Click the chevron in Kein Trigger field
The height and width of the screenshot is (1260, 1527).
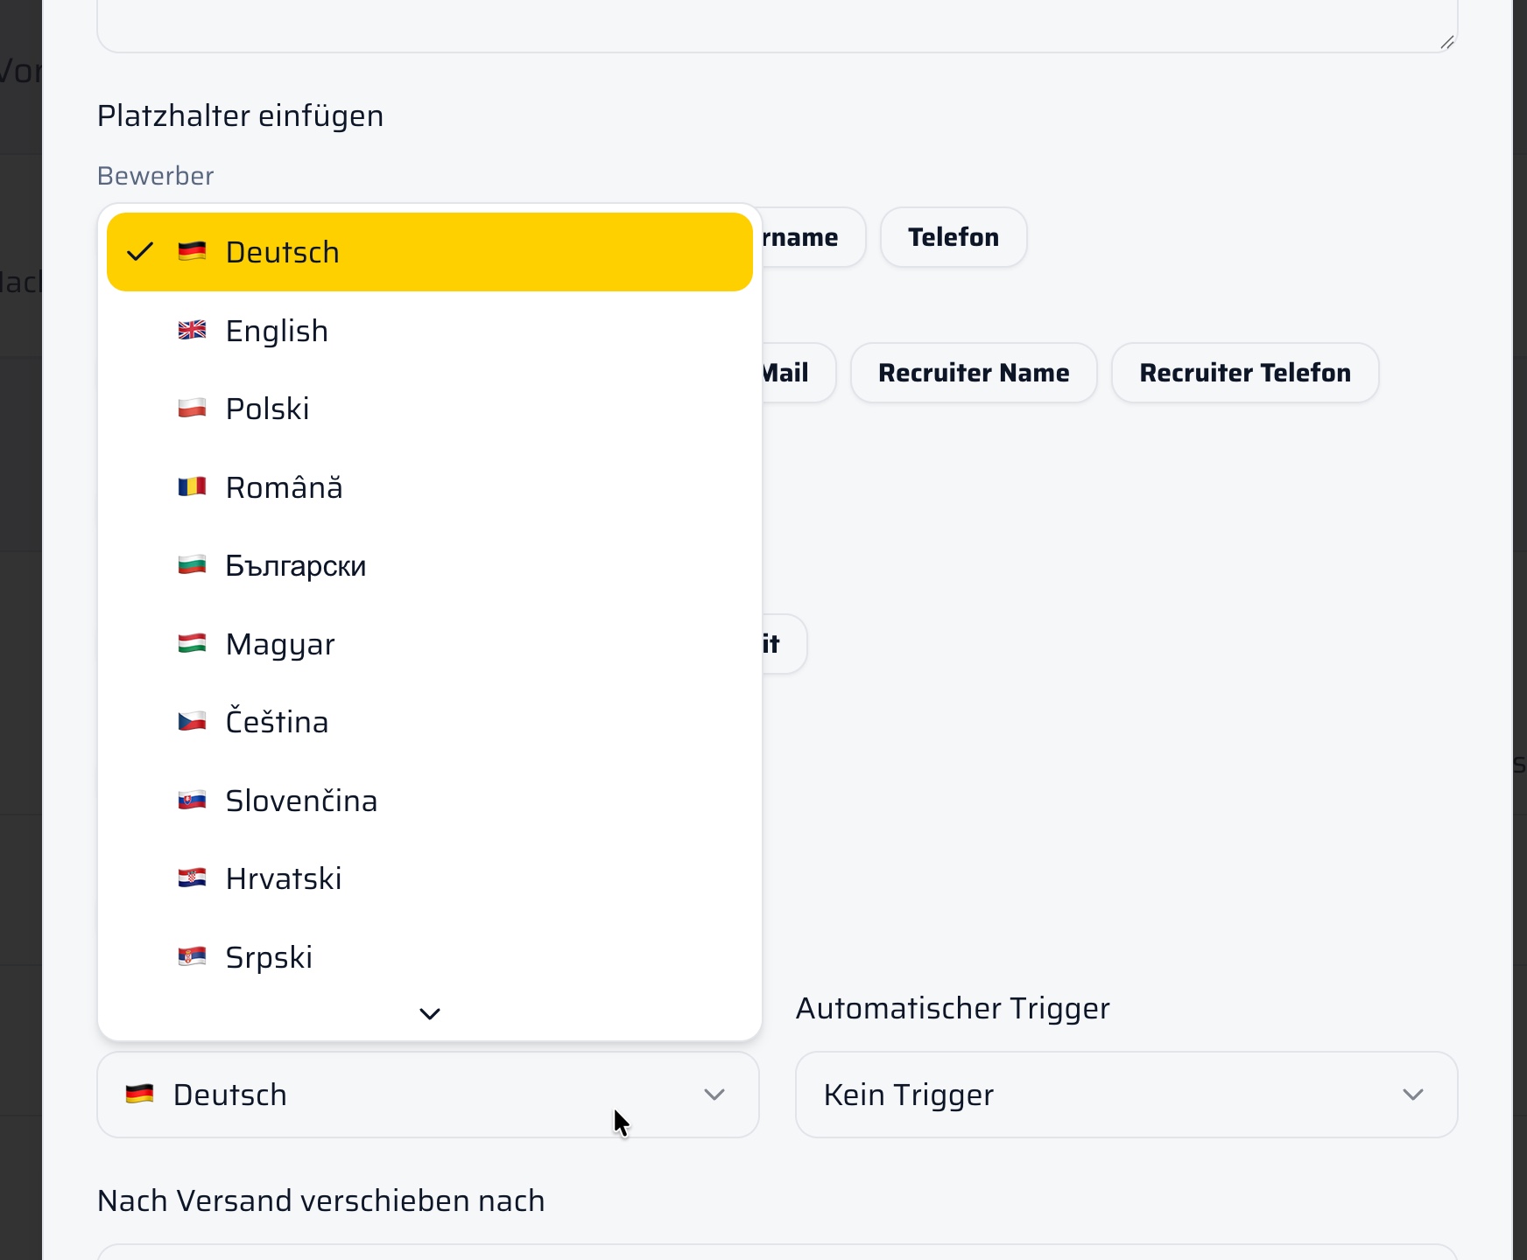(x=1413, y=1095)
